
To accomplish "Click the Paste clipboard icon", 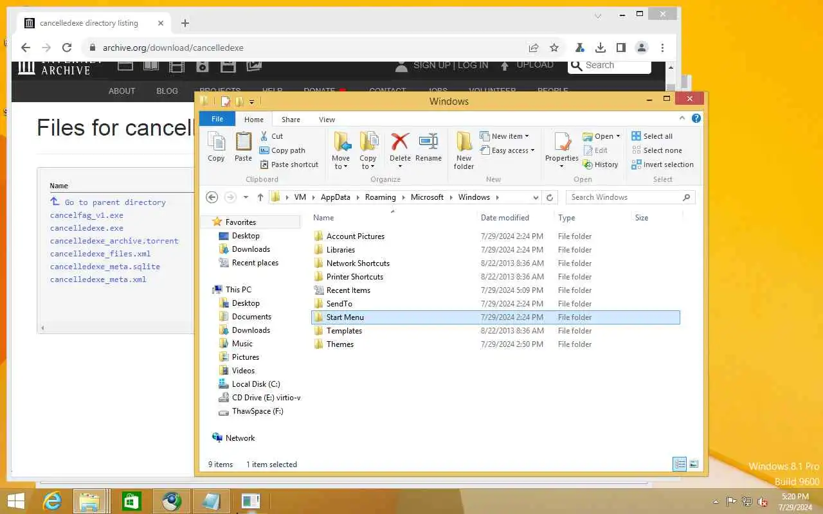I will [x=243, y=146].
